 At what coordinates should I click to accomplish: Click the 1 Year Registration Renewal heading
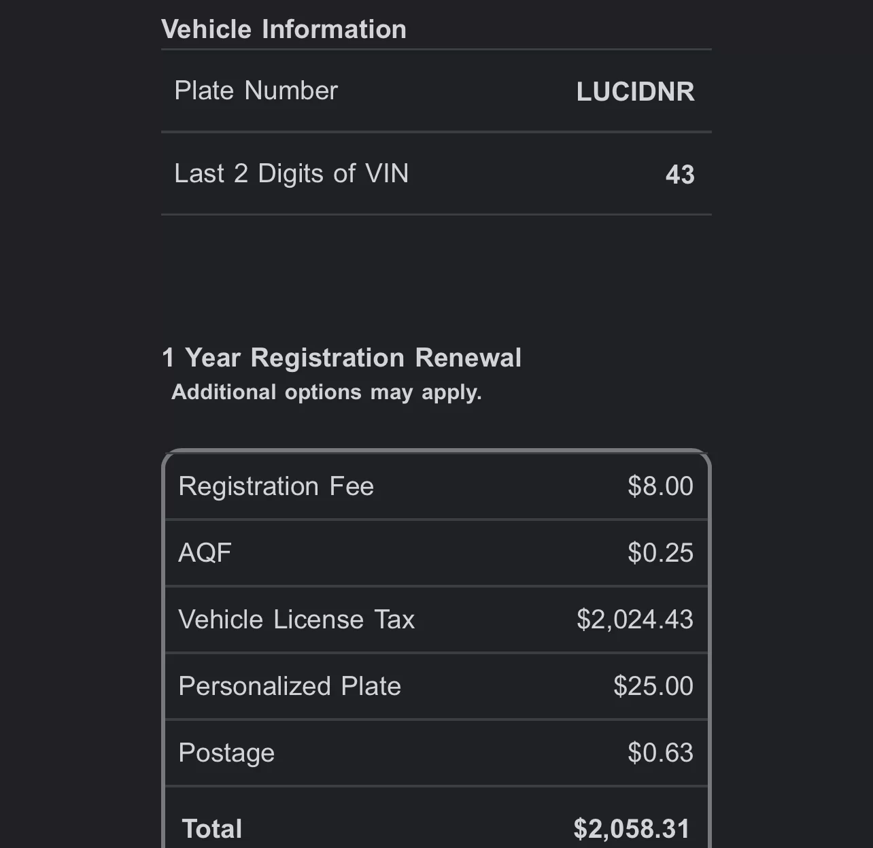pyautogui.click(x=341, y=358)
